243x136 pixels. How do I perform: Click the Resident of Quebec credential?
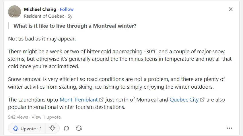click(44, 16)
